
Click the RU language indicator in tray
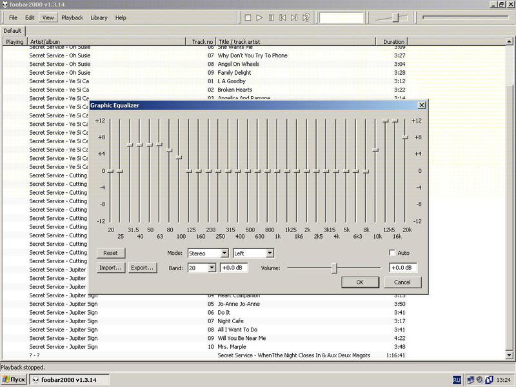[x=457, y=380]
